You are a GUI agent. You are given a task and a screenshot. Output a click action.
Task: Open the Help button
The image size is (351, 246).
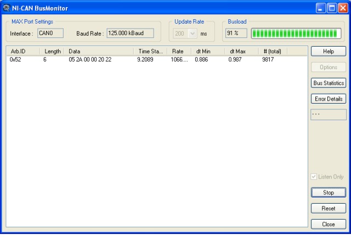coord(328,51)
